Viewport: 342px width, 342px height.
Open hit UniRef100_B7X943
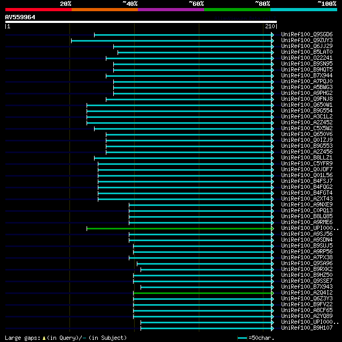coord(307,287)
